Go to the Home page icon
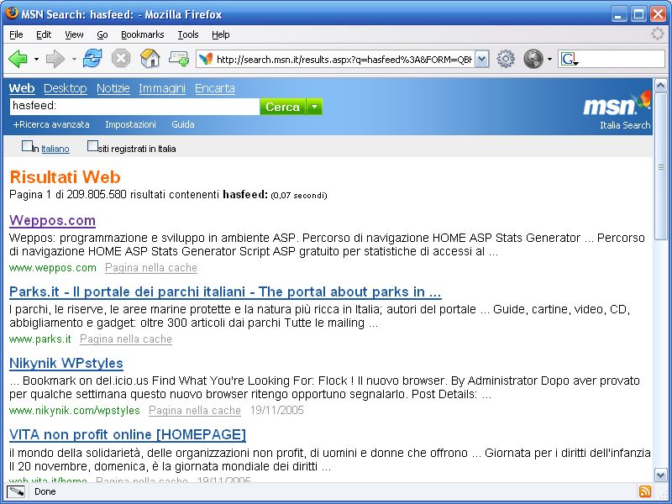Image resolution: width=672 pixels, height=504 pixels. pyautogui.click(x=150, y=58)
